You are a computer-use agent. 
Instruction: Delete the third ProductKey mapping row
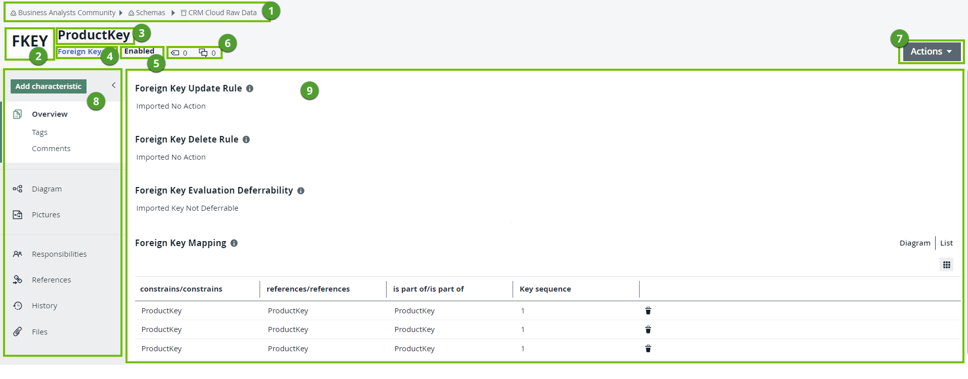pos(648,349)
